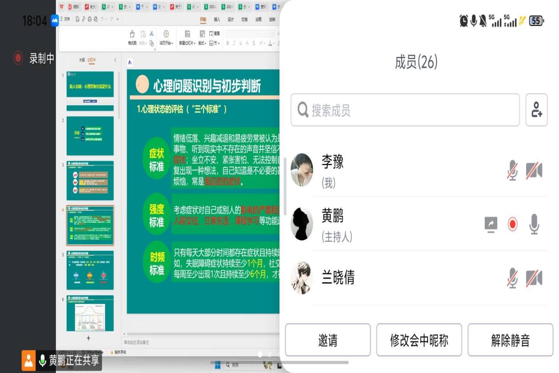Click the 搜索成员 search field
This screenshot has height=373, width=559.
coord(405,110)
